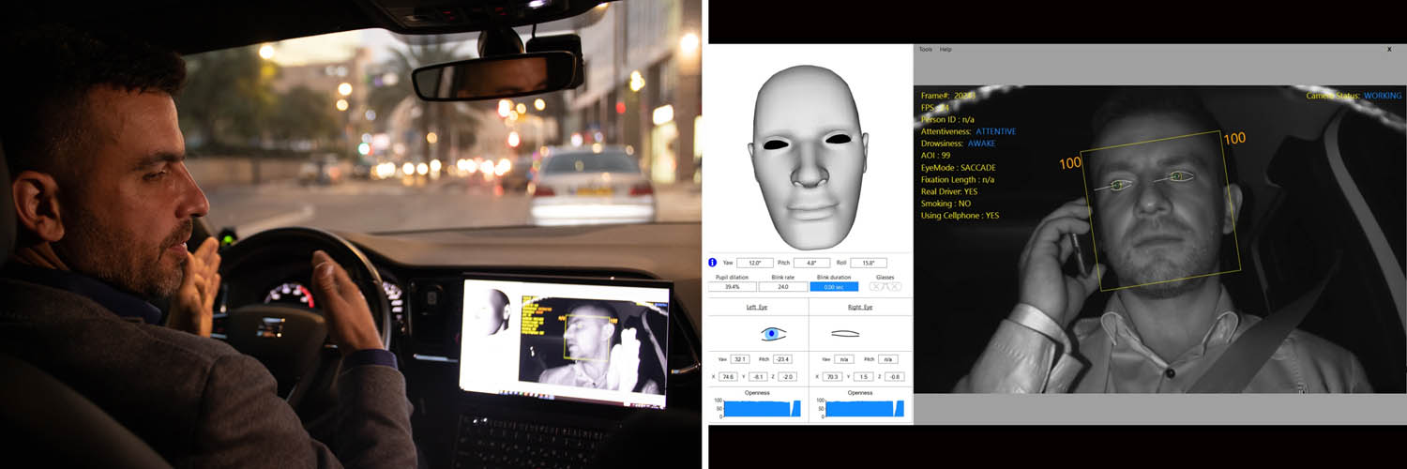This screenshot has width=1407, height=469.
Task: Click the Left Eye yaw value 32.1
Action: click(740, 359)
